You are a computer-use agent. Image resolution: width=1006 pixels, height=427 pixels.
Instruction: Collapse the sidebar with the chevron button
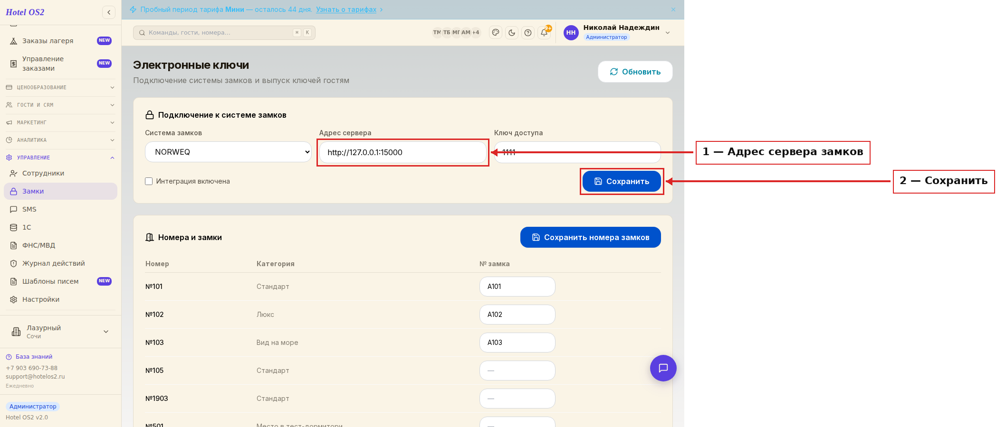click(x=109, y=12)
